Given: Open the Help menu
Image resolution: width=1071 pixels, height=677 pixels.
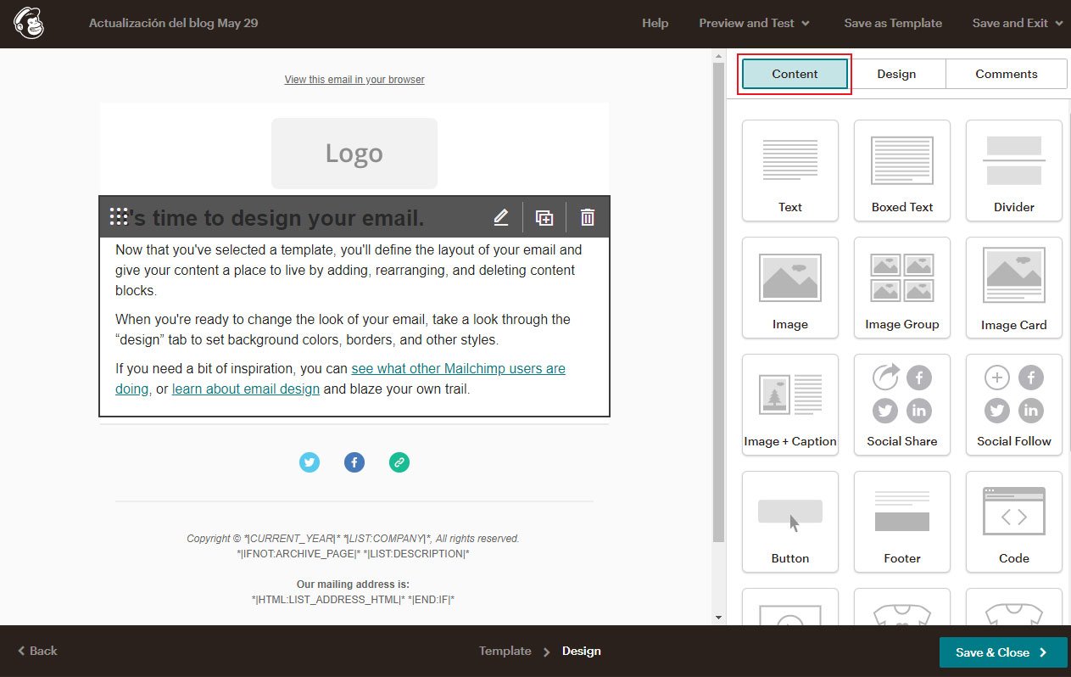Looking at the screenshot, I should [655, 24].
